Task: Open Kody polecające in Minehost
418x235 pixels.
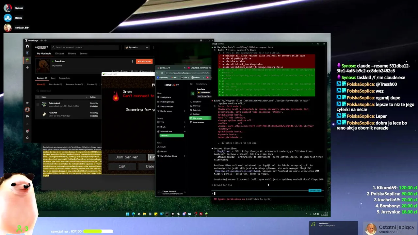Action: tap(166, 106)
